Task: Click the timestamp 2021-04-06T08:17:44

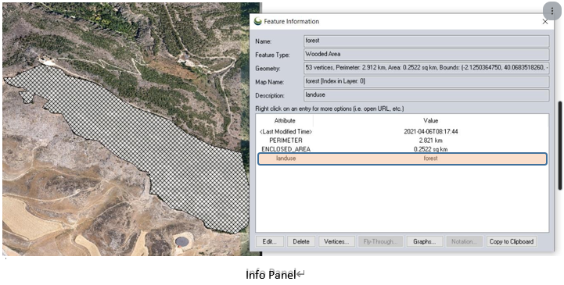Action: click(430, 132)
